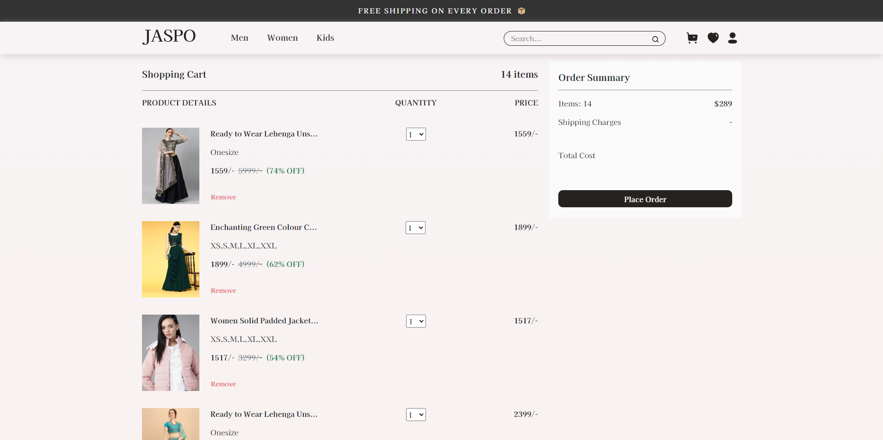Click 'Onesize' under the 1559/- Lehenga

click(224, 152)
